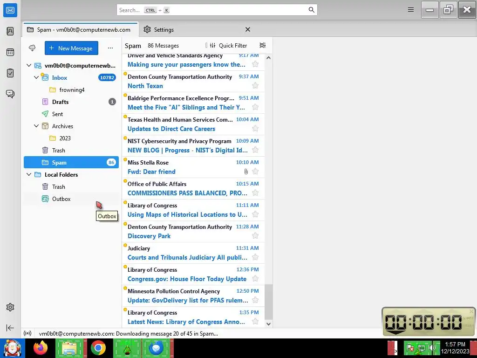This screenshot has height=358, width=477.
Task: Click the scrollbar down arrow
Action: [x=269, y=324]
